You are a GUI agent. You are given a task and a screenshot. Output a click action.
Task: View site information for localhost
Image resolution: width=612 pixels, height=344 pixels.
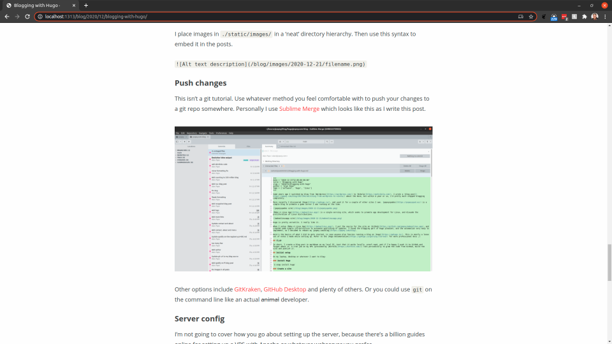point(40,16)
